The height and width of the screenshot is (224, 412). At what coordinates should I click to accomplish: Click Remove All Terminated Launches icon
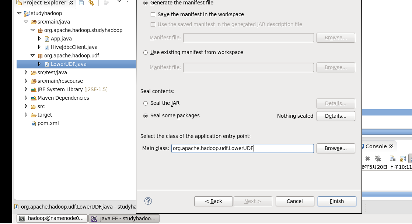tap(378, 159)
